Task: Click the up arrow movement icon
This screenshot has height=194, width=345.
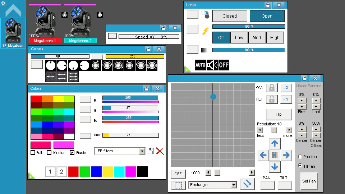Action: point(275,144)
